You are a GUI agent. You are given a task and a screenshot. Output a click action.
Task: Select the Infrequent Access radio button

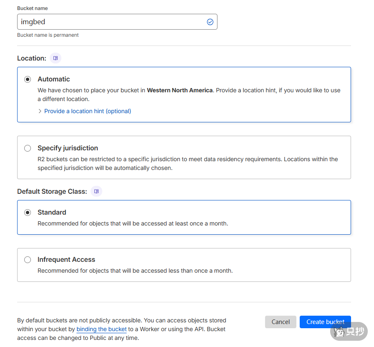pyautogui.click(x=28, y=260)
